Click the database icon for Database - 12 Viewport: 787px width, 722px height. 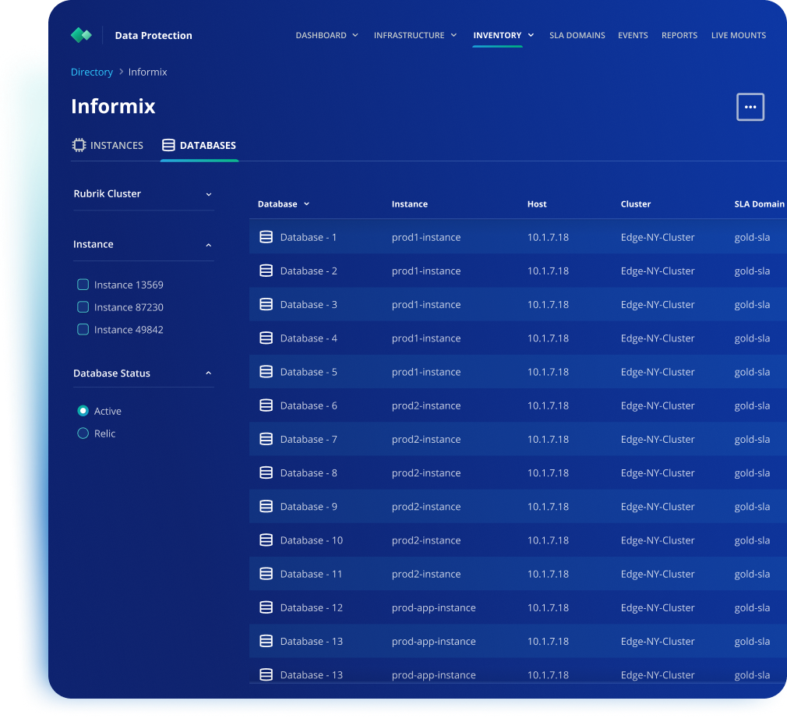click(x=267, y=607)
